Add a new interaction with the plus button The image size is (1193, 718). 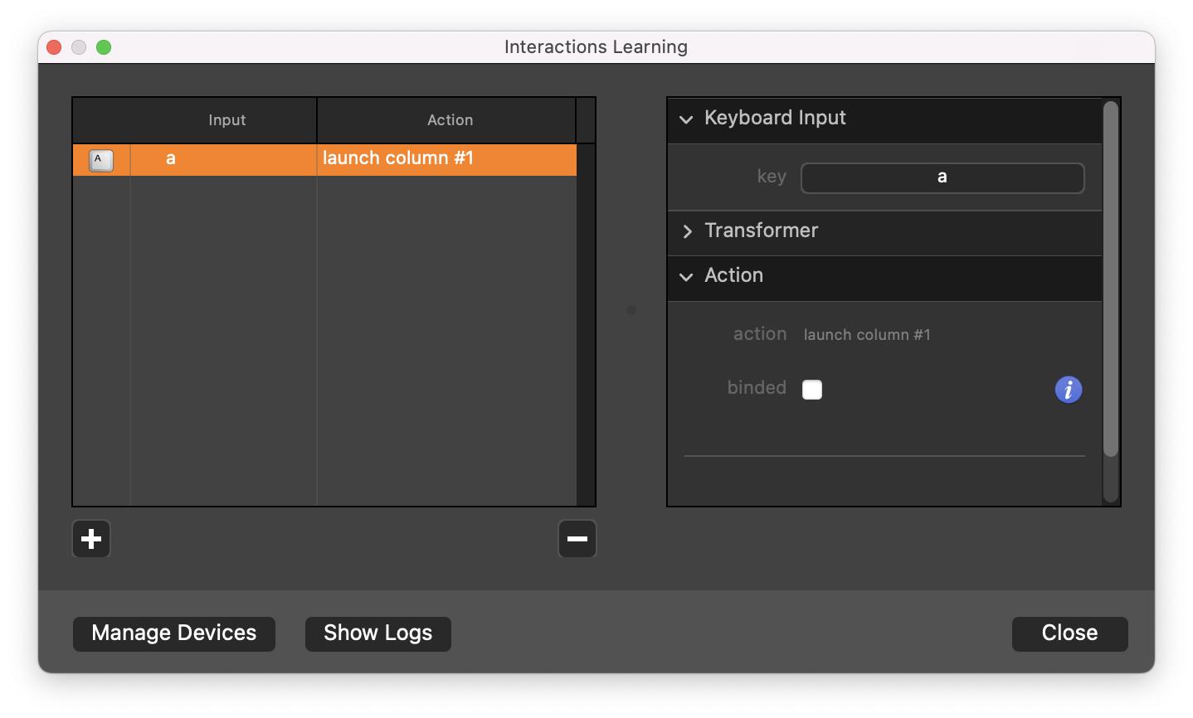point(91,539)
